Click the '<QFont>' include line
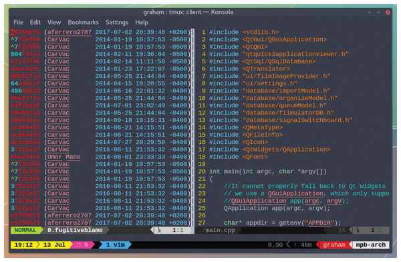 tap(239, 157)
